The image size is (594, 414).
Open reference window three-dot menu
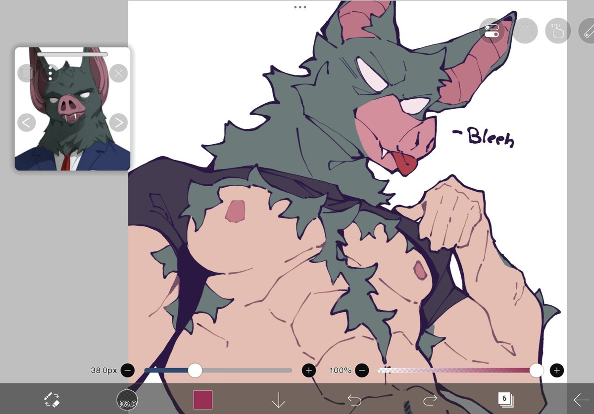pyautogui.click(x=50, y=74)
